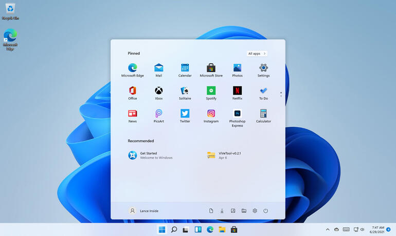Open Search from the taskbar

[174, 229]
